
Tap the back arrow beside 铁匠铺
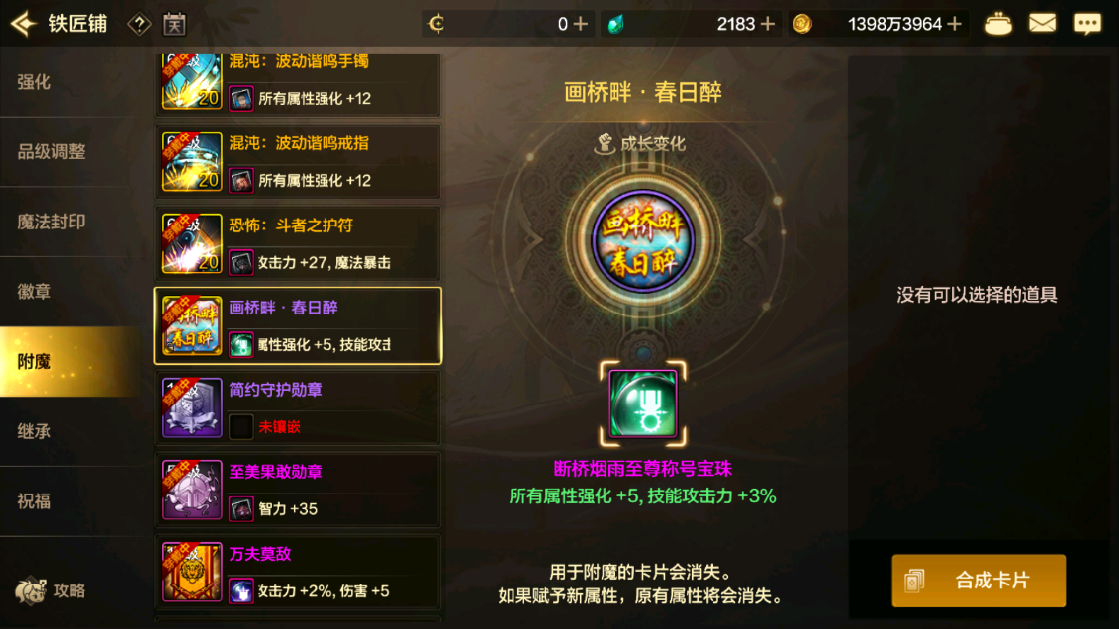coord(23,24)
